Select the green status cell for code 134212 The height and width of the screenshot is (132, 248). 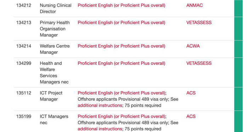[x=238, y=8]
